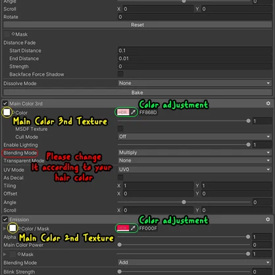Click the hex color field FF868D
This screenshot has width=275, height=275.
pyautogui.click(x=148, y=113)
